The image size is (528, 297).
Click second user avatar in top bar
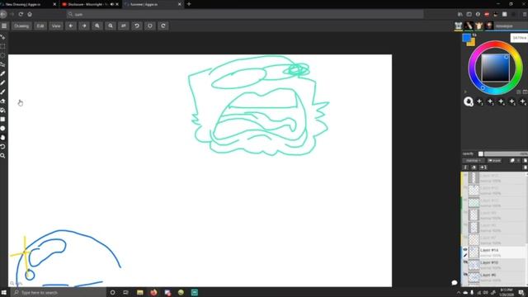point(469,26)
